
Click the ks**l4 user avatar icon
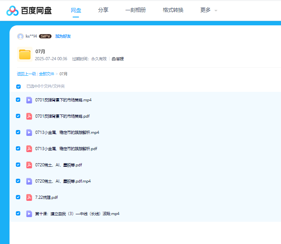point(20,36)
